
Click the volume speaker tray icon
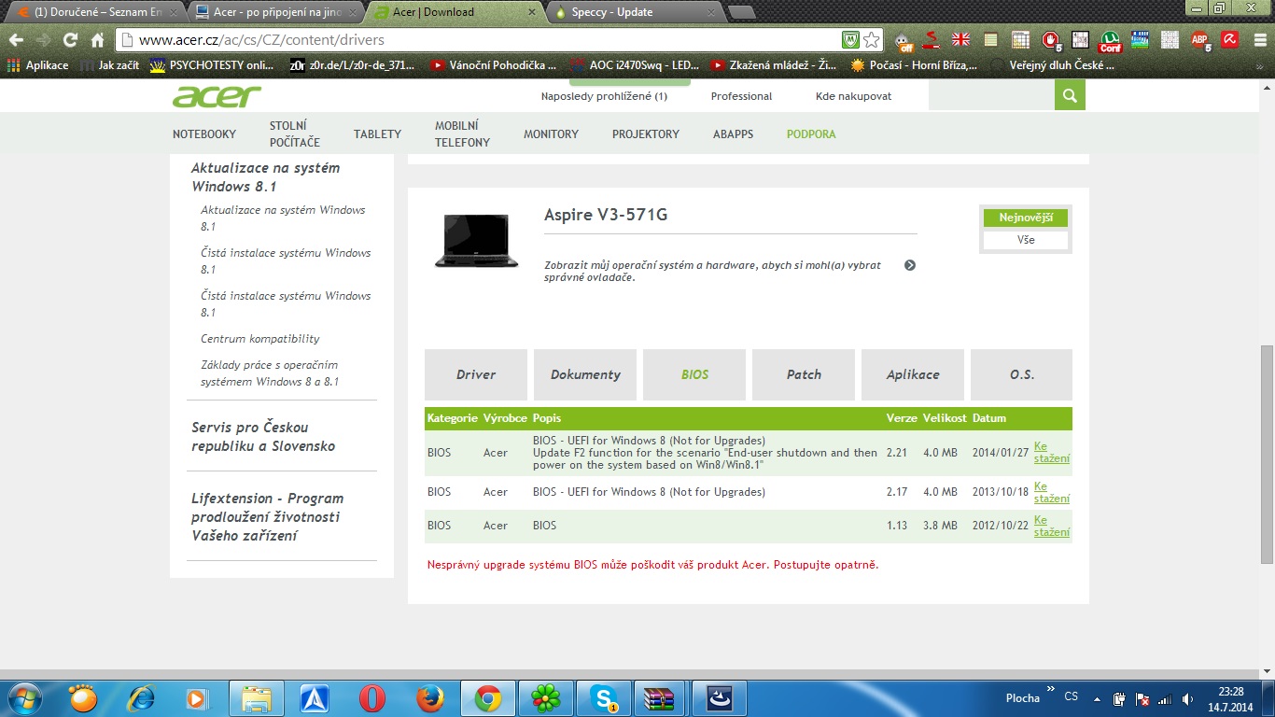click(1187, 698)
